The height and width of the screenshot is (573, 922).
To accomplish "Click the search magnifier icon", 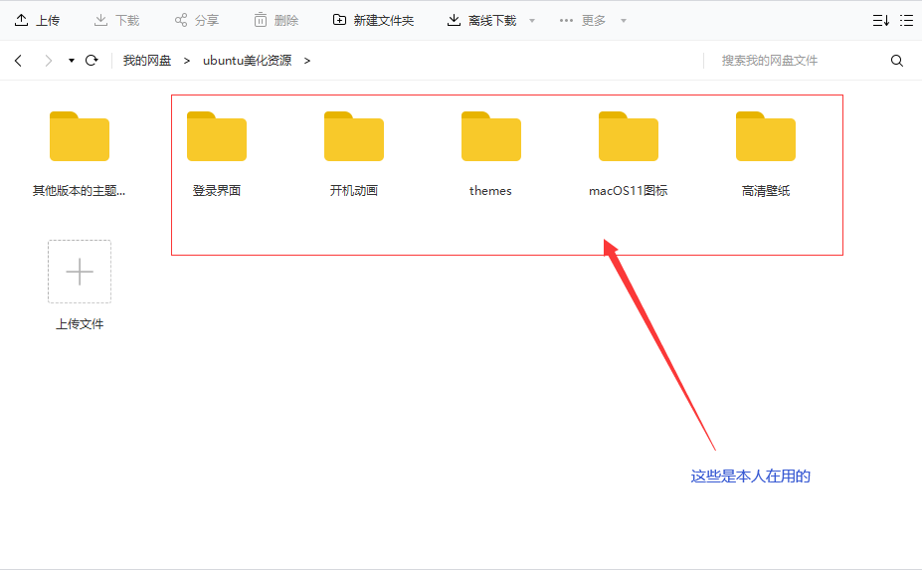I will point(897,61).
